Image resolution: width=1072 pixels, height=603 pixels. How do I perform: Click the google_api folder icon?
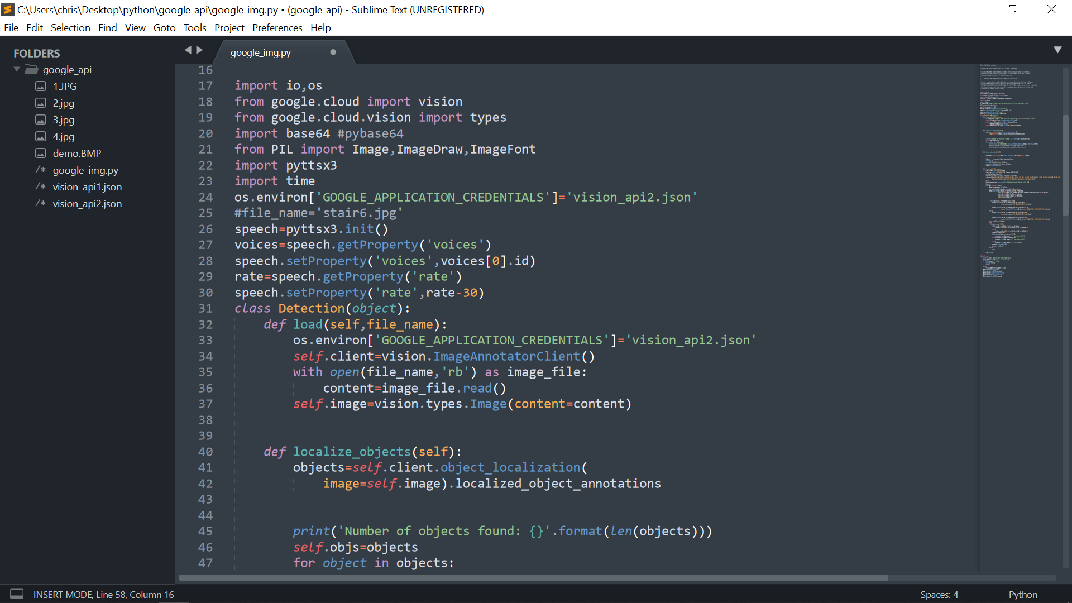[31, 70]
